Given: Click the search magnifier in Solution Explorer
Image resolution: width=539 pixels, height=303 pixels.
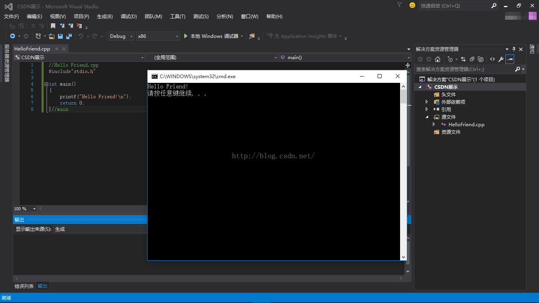Looking at the screenshot, I should 518,69.
